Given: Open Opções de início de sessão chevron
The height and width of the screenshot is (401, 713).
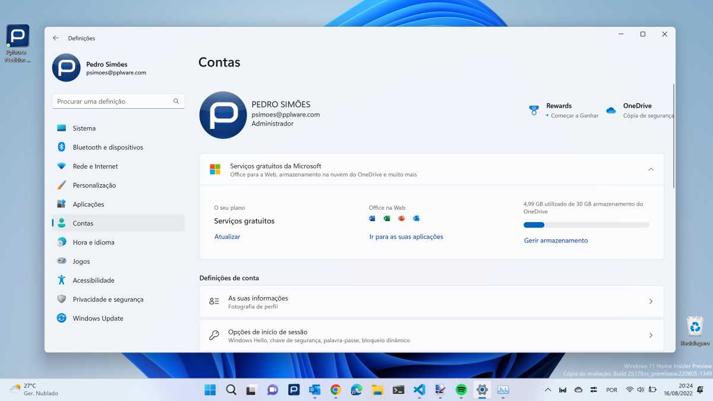Looking at the screenshot, I should click(651, 336).
